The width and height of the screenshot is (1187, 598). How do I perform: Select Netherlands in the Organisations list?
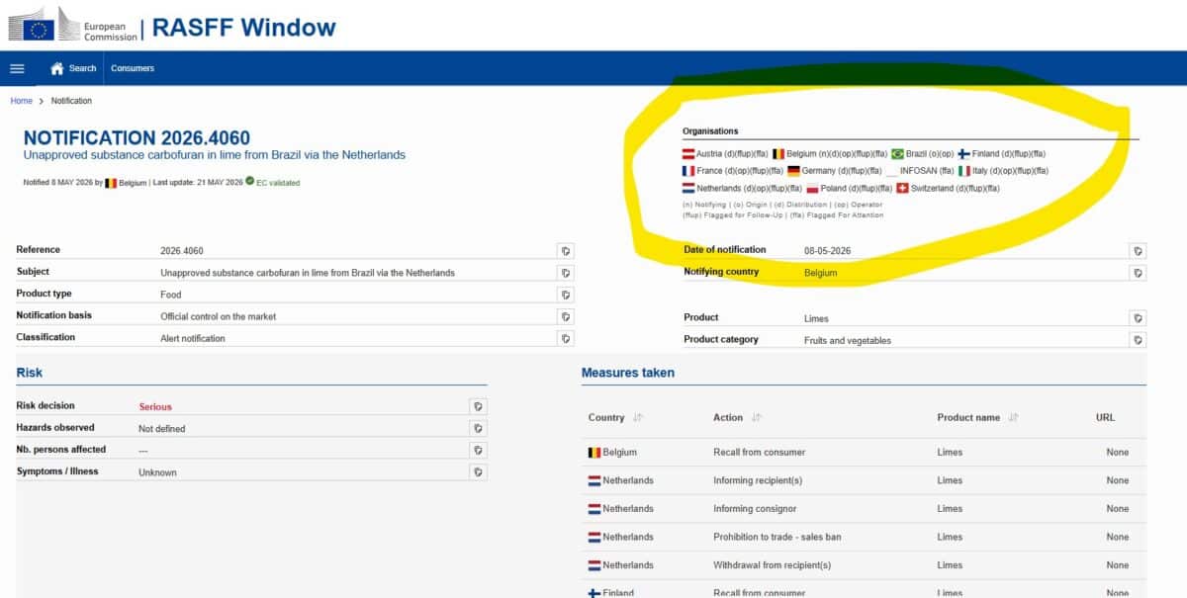pos(742,188)
